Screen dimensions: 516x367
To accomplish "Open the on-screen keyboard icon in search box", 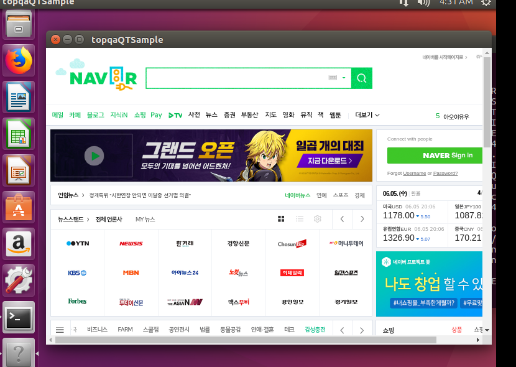I will [333, 78].
